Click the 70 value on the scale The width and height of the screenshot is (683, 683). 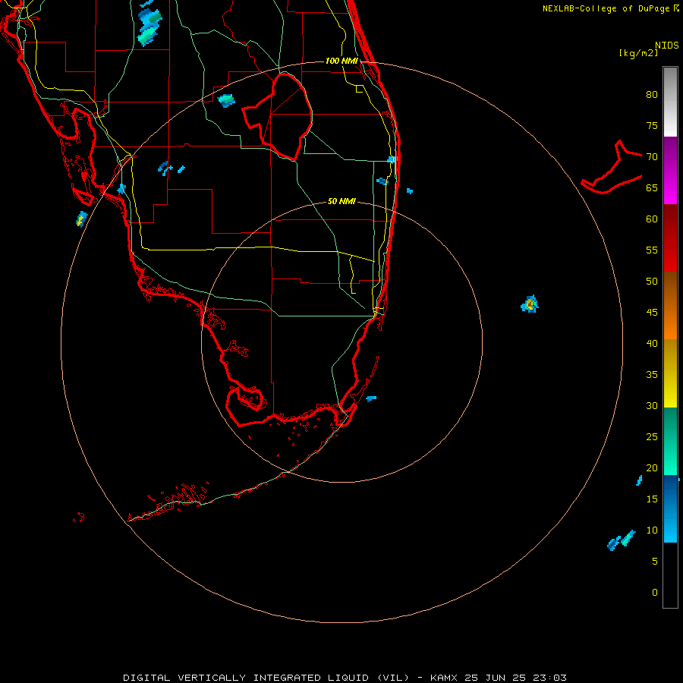click(x=652, y=157)
